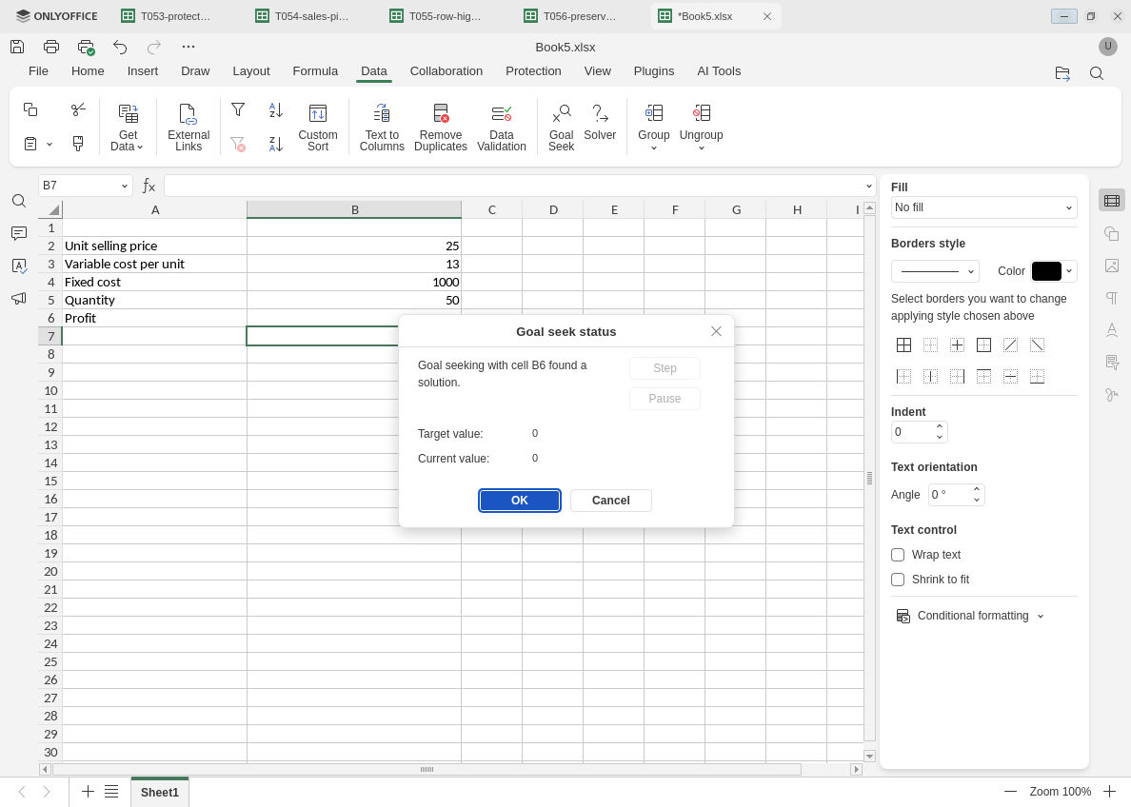Open the border line style dropdown
Viewport: 1131px width, 807px height.
coord(935,271)
